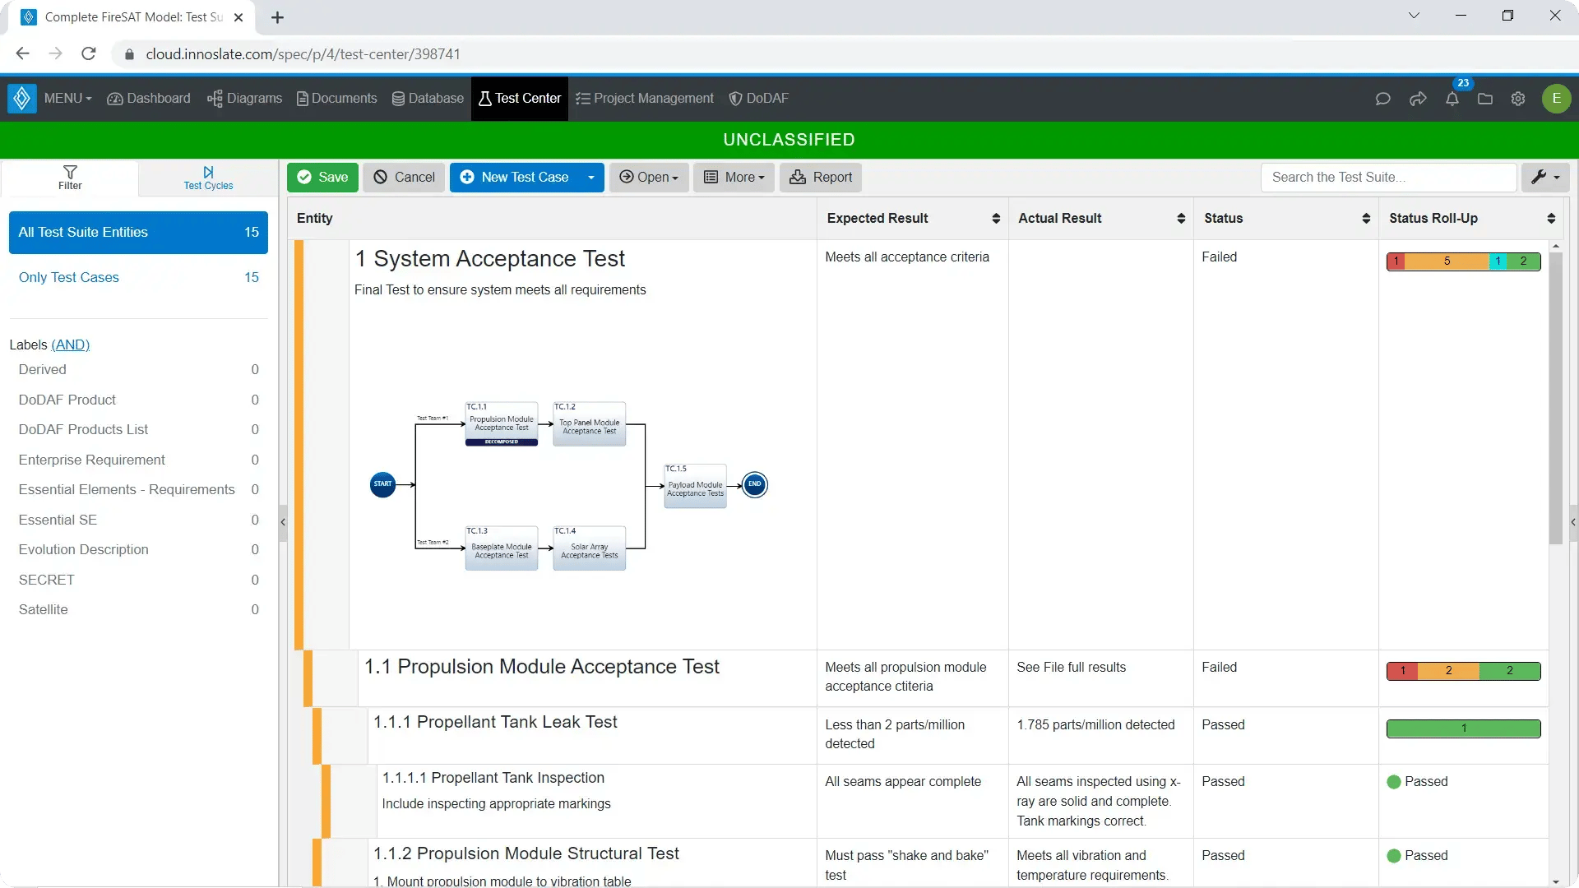Image resolution: width=1579 pixels, height=888 pixels.
Task: Click the Report button
Action: click(x=820, y=177)
